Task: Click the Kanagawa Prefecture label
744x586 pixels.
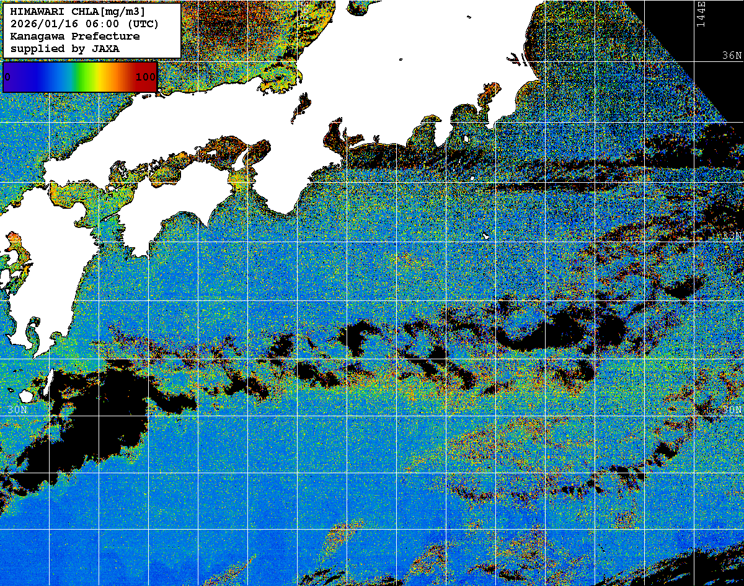Action: point(75,37)
